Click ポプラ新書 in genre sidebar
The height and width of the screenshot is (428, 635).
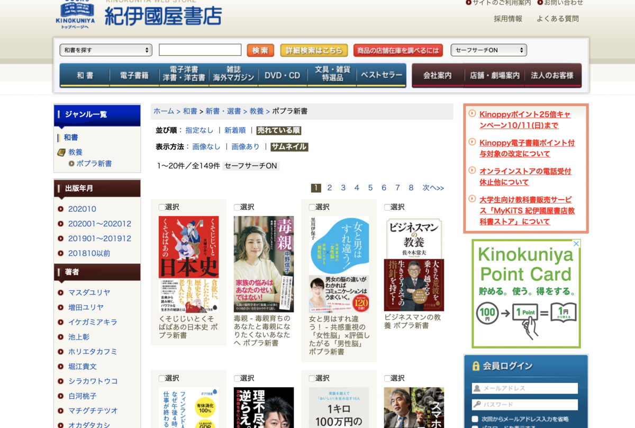pyautogui.click(x=94, y=164)
